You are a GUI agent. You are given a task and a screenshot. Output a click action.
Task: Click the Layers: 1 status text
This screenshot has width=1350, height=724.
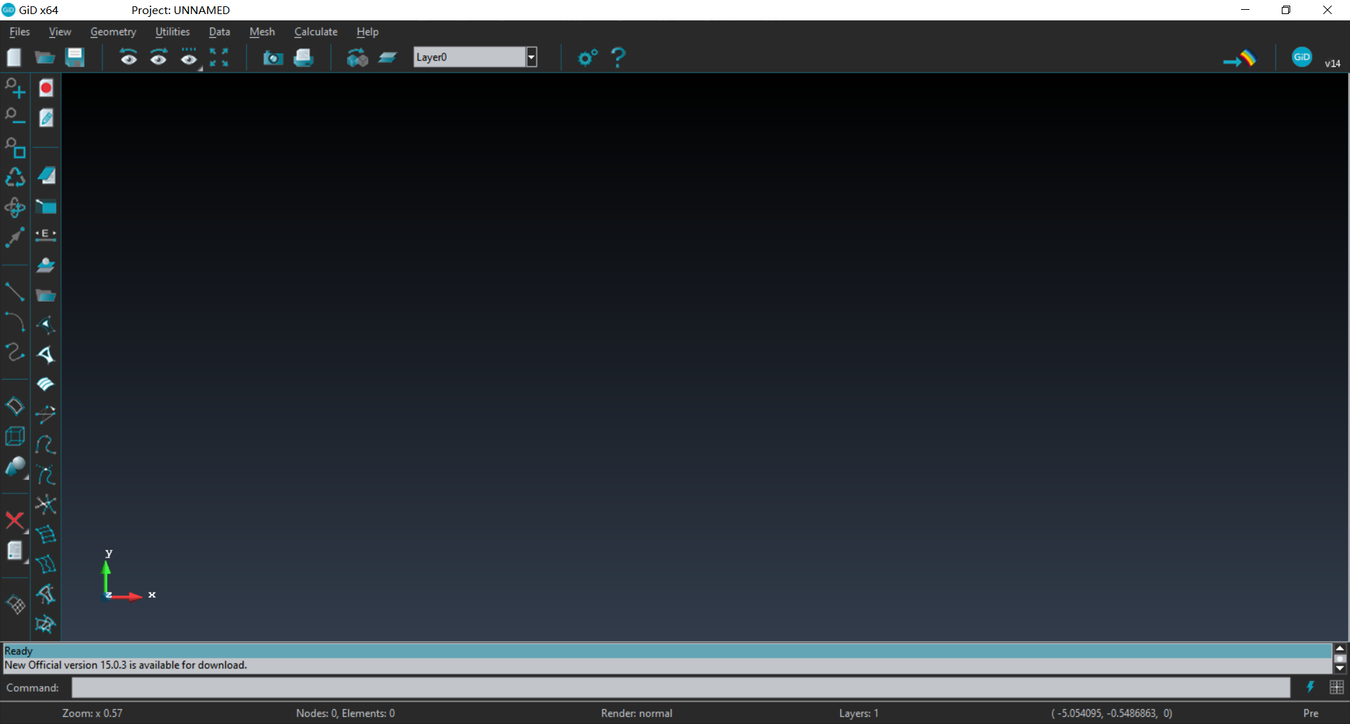[x=859, y=713]
